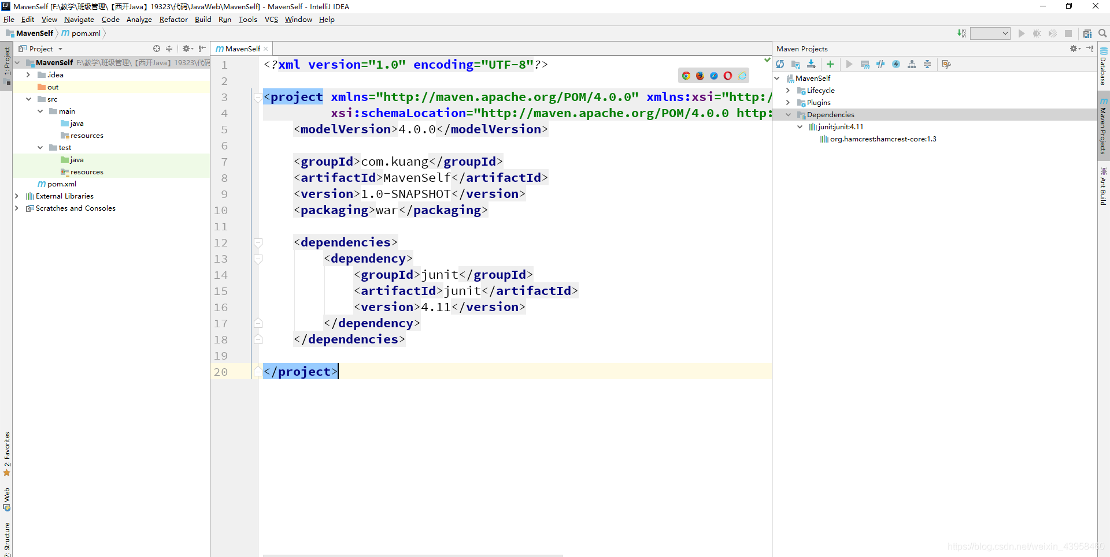This screenshot has height=557, width=1110.
Task: Collapse Dependencies node in Maven Projects
Action: (x=788, y=115)
